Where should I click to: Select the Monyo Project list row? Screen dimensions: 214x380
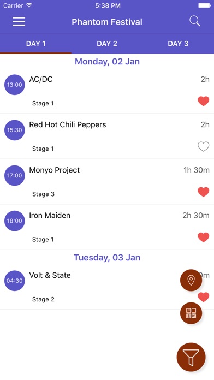(107, 182)
